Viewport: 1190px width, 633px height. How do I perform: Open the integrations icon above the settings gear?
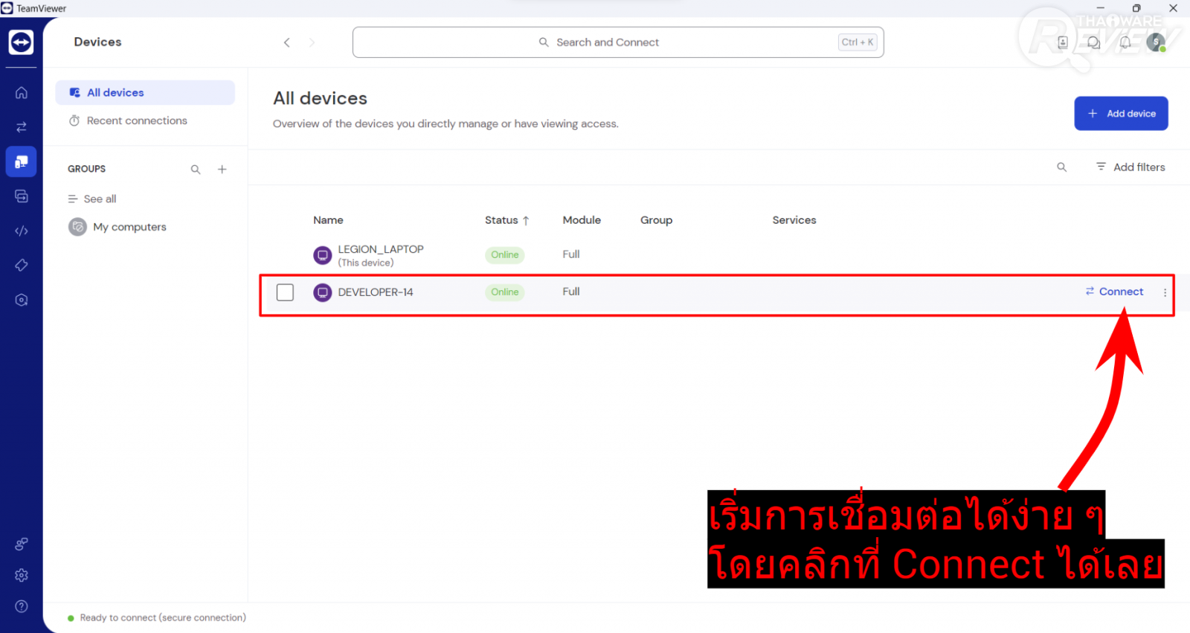point(22,544)
